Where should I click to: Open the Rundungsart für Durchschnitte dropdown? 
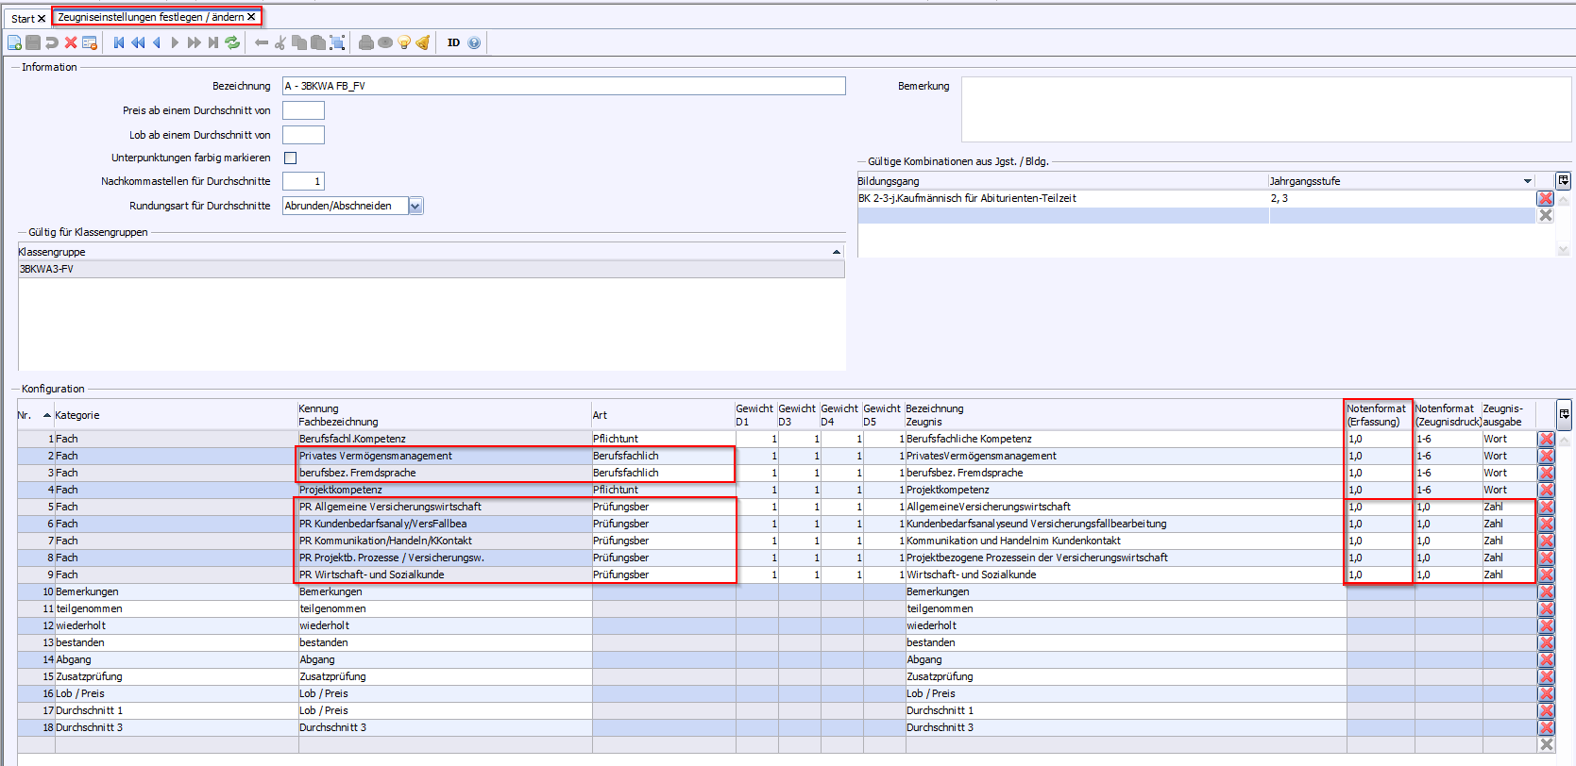(415, 206)
